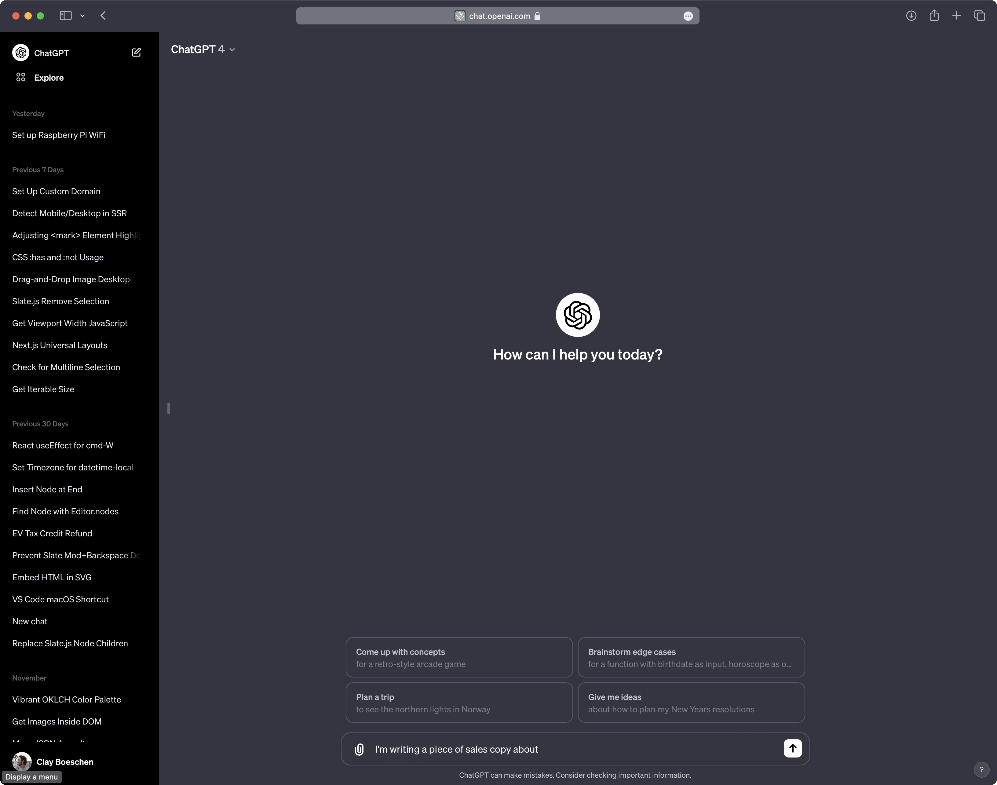
Task: Click the sidebar collapse handle
Action: [x=169, y=408]
